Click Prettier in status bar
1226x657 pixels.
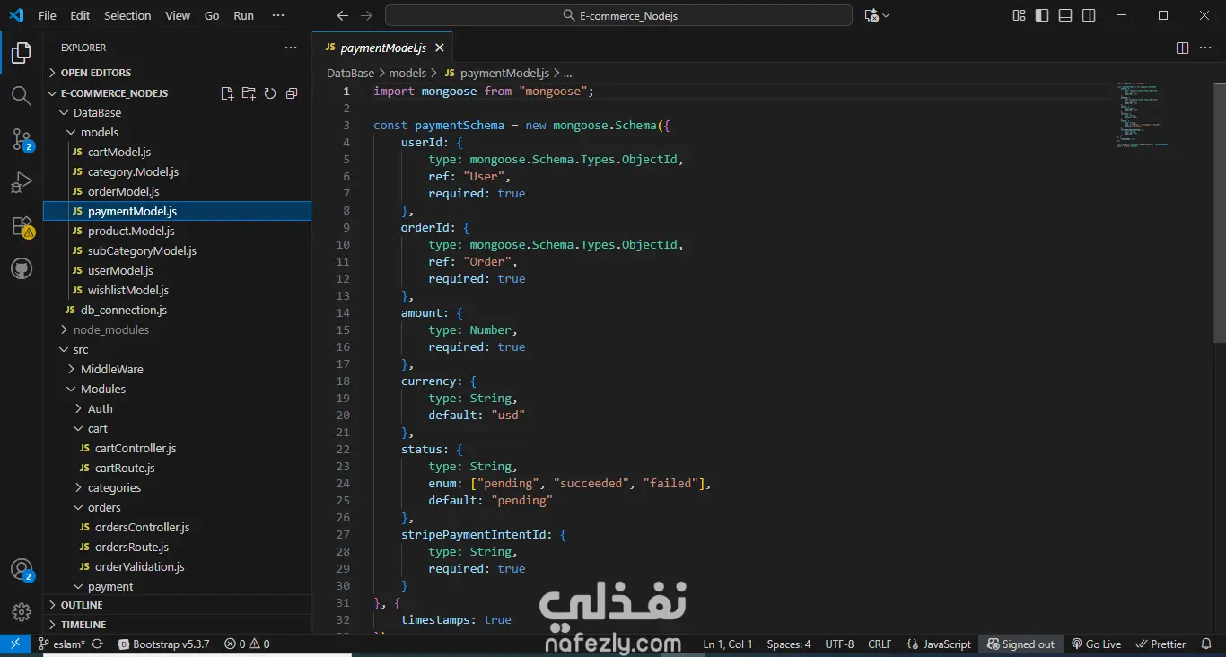1160,644
